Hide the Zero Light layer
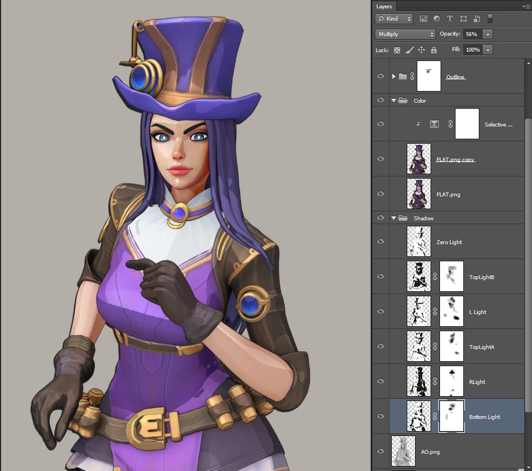Screen dimensions: 532x471 coord(381,241)
